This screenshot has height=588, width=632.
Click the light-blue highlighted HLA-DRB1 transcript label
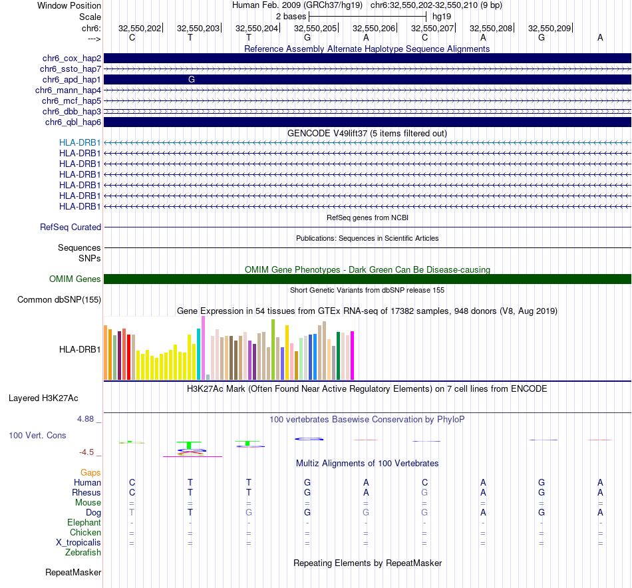[x=80, y=142]
